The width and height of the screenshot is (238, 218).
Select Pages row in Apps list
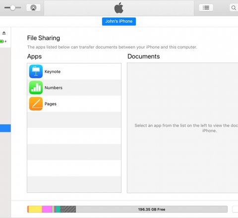[x=74, y=104]
